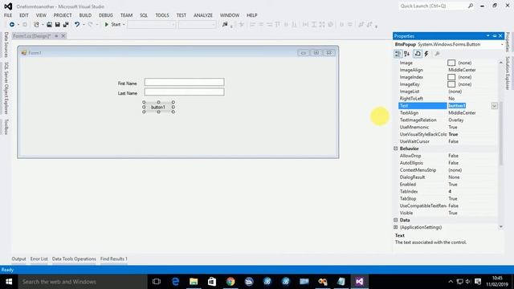Switch Properties to Alphabetical sort
This screenshot has width=514, height=289.
(407, 54)
